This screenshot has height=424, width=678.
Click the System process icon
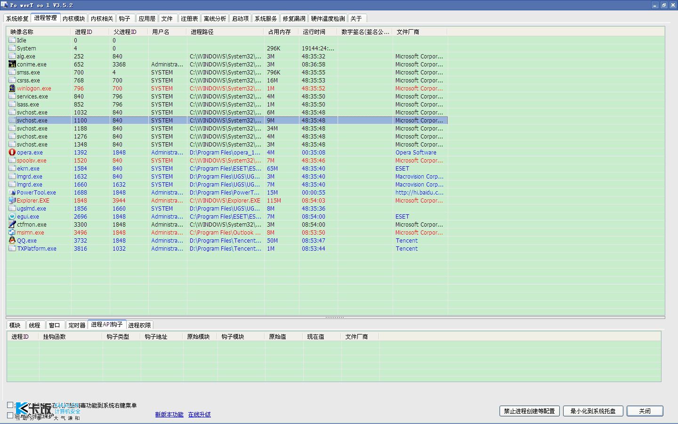(x=12, y=48)
